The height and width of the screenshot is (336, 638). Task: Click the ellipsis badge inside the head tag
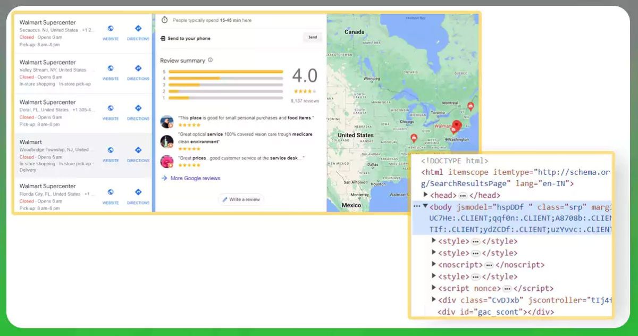[x=463, y=196]
